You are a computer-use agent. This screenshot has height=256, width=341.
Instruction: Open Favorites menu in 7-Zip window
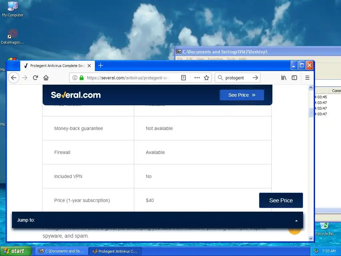(215, 59)
